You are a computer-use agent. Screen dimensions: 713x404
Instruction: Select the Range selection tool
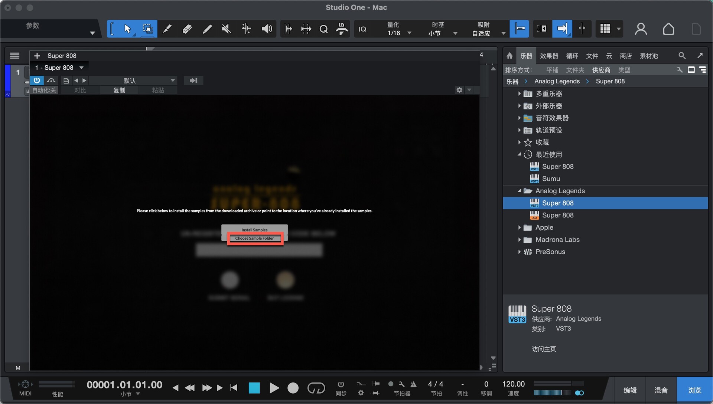147,29
